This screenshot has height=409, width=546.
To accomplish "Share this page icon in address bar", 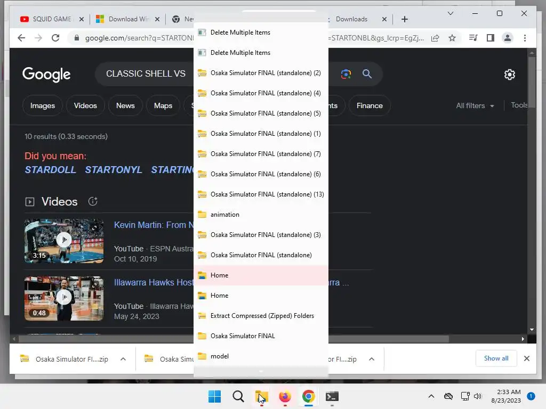I will pyautogui.click(x=435, y=38).
